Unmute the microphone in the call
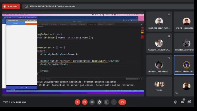The height and width of the screenshot is (111, 197). (x=77, y=102)
